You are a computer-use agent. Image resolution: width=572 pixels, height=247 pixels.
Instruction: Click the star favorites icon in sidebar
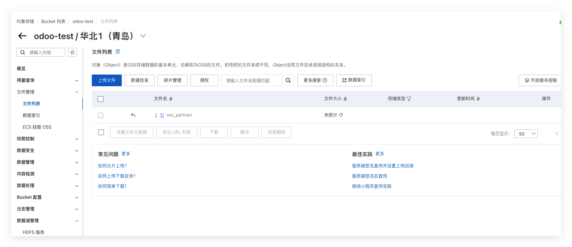[73, 52]
